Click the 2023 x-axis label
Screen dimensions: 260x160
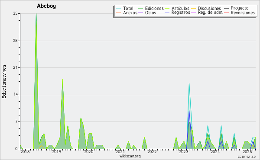coord(184,152)
